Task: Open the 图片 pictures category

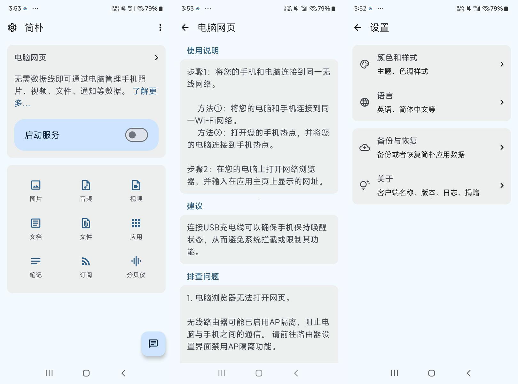Action: point(35,191)
